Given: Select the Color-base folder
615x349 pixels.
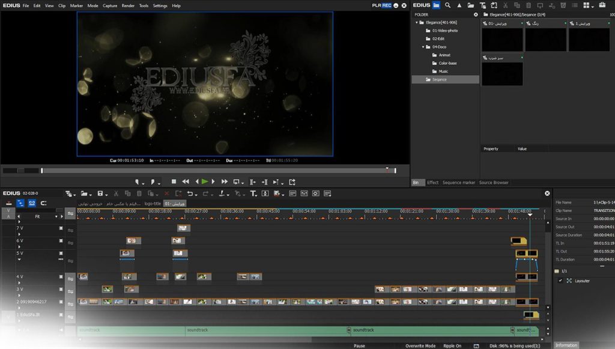Looking at the screenshot, I should 447,63.
